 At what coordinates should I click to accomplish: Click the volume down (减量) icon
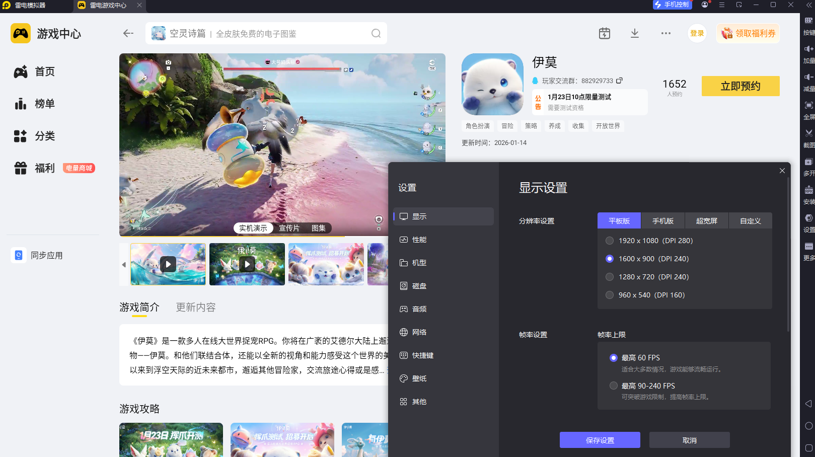(808, 77)
